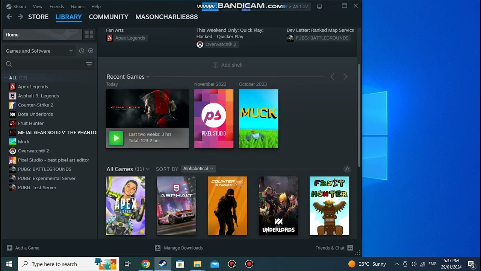481x271 pixels.
Task: Open File Explorer from the taskbar
Action: (x=197, y=264)
